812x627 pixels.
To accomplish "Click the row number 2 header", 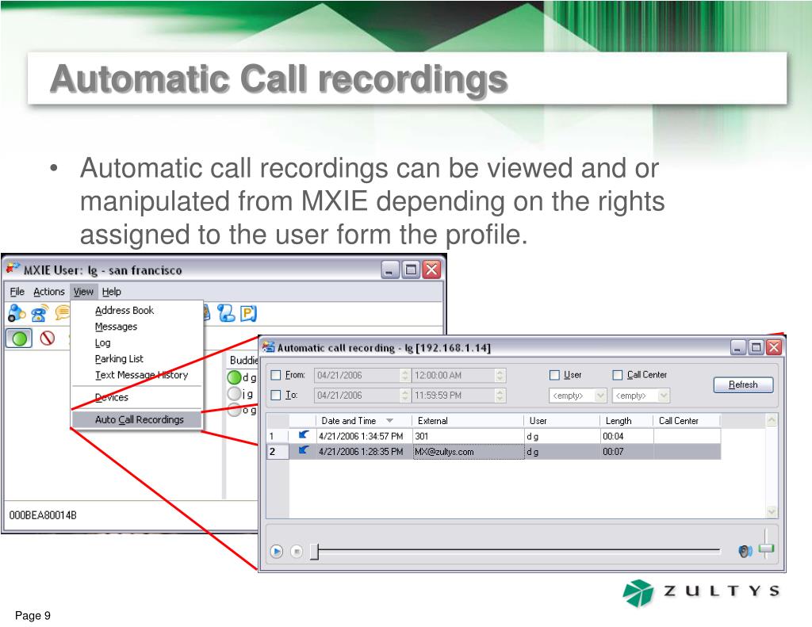I will pos(278,452).
